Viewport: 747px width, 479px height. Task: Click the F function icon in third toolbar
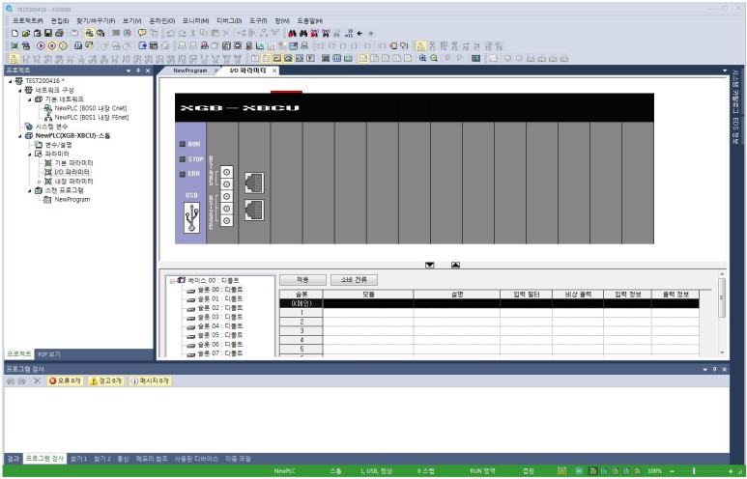(310, 58)
